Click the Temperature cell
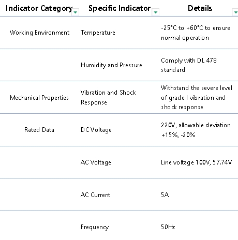Image resolution: width=238 pixels, height=240 pixels. [x=120, y=33]
